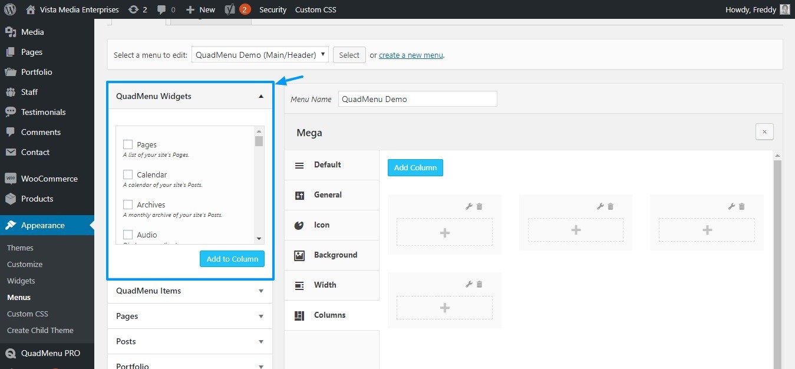
Task: Click the trash icon on the second column
Action: coord(611,206)
